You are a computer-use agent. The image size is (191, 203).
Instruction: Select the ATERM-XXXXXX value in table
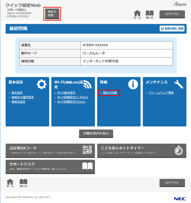coord(95,45)
